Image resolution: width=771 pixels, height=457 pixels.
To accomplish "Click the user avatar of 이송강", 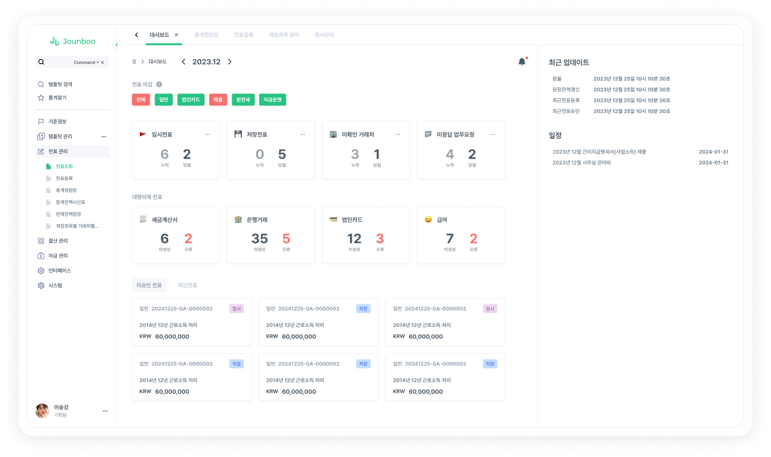I will [42, 411].
